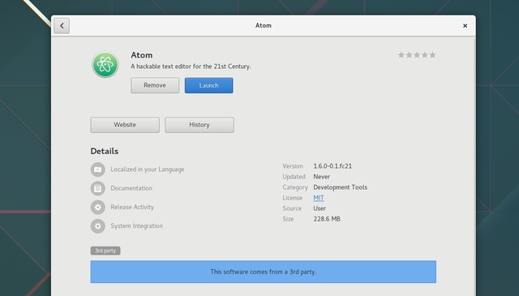The width and height of the screenshot is (519, 296).
Task: Click the 3rd party tag badge
Action: tap(105, 251)
